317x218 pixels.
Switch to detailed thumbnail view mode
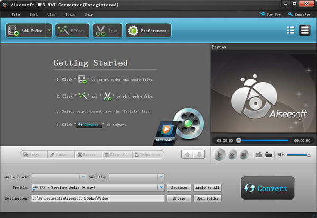point(304,31)
